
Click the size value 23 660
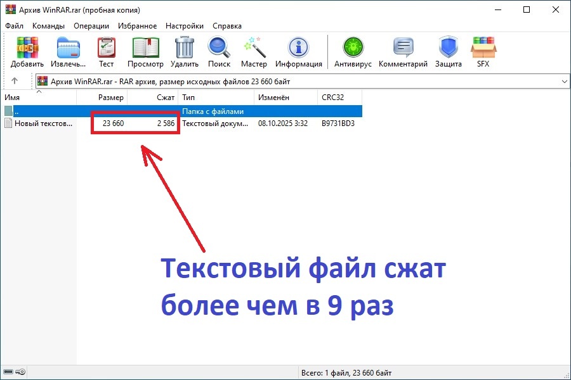click(x=114, y=123)
